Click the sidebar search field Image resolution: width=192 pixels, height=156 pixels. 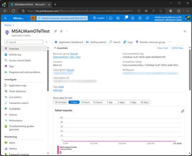click(x=24, y=42)
